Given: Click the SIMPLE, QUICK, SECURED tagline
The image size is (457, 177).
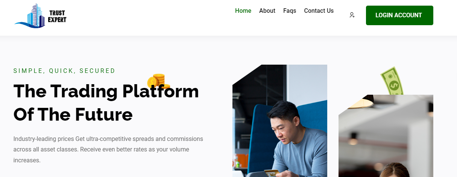Looking at the screenshot, I should tap(64, 71).
